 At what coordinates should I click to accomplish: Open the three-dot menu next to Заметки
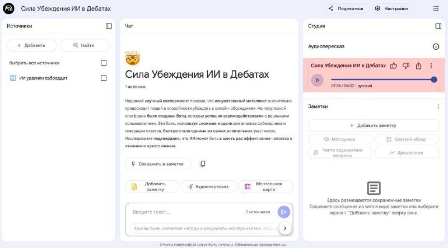(x=438, y=106)
